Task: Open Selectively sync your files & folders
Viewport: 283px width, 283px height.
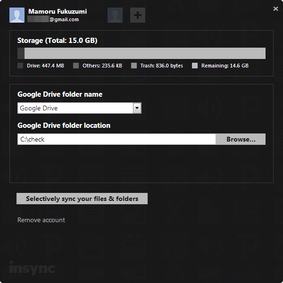Action: coord(82,199)
